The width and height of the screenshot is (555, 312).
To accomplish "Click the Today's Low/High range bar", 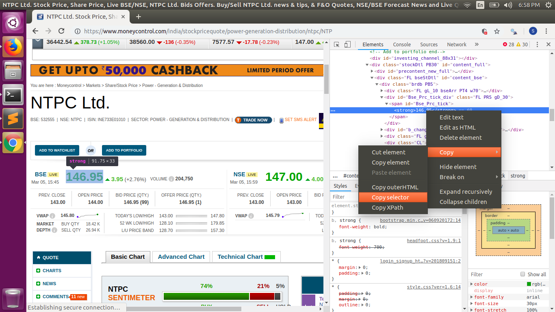I will coord(192,216).
